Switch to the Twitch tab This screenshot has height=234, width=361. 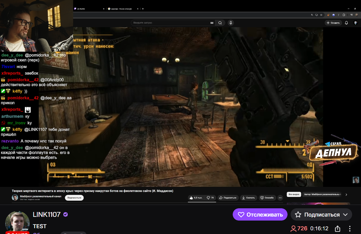(x=89, y=9)
